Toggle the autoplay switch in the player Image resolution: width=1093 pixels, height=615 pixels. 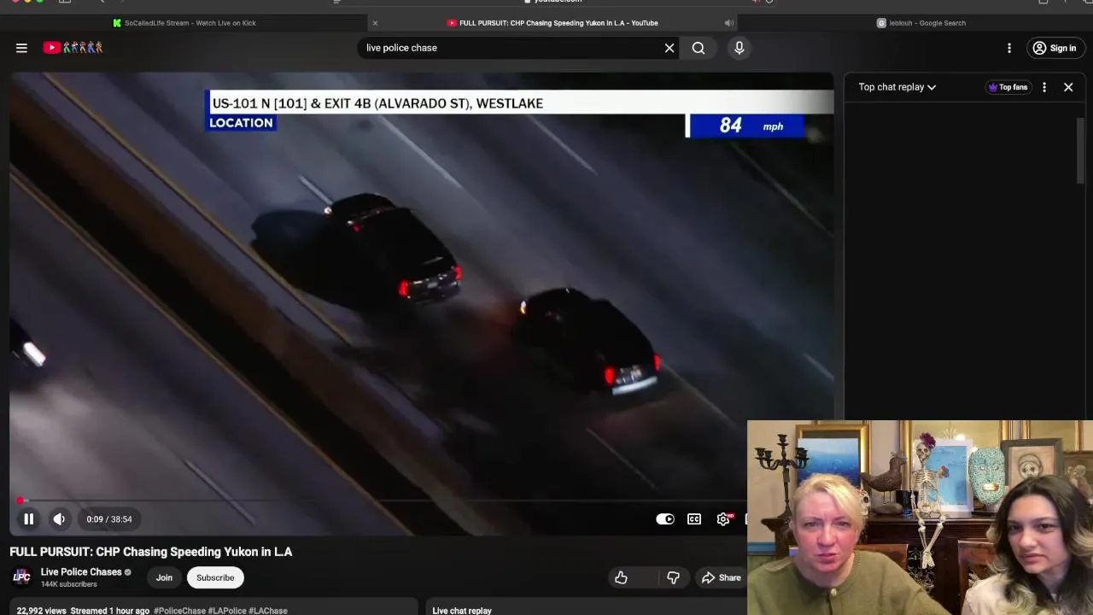coord(665,518)
